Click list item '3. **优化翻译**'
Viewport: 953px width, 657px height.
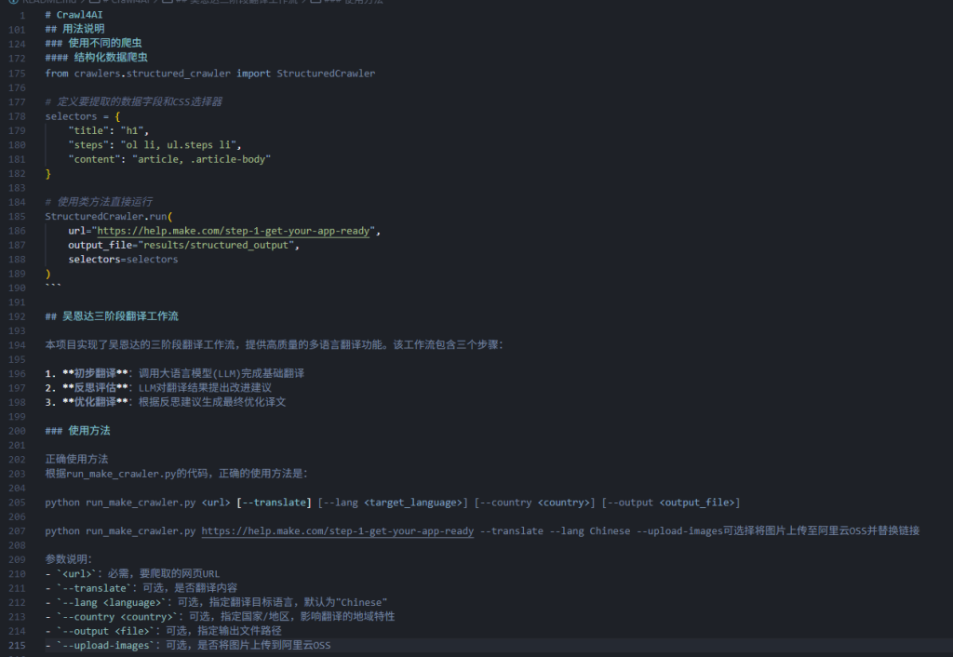166,402
